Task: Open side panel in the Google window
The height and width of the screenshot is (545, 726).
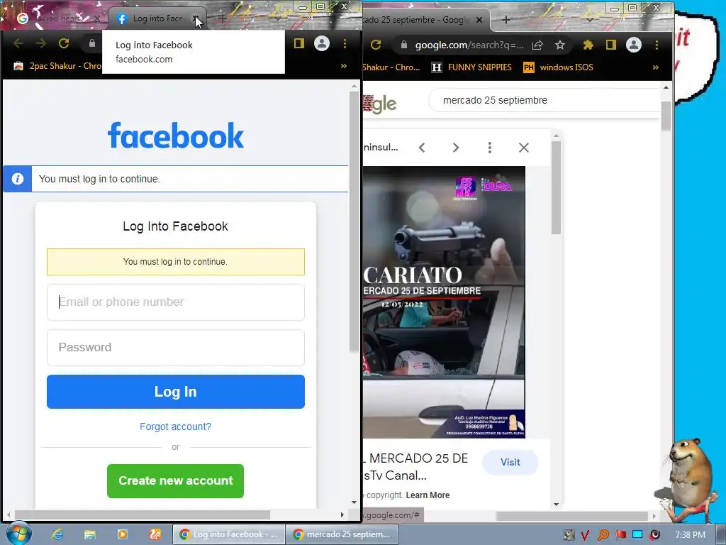Action: (611, 45)
